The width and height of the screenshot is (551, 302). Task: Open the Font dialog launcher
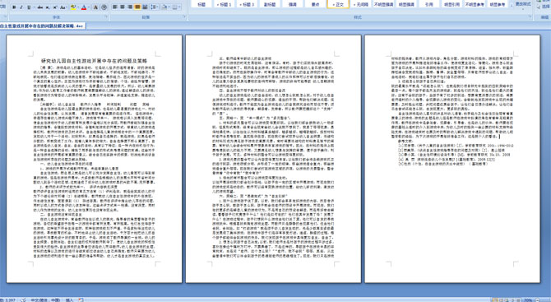click(x=106, y=17)
